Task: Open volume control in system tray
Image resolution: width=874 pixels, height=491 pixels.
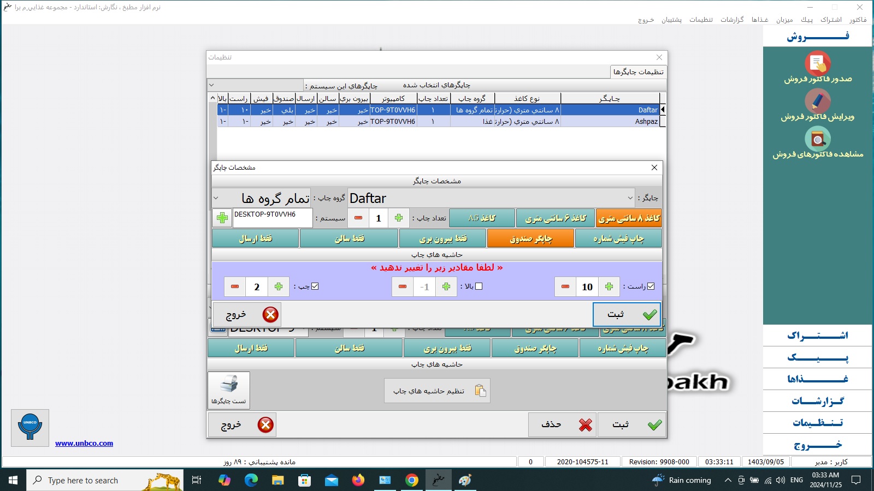Action: click(781, 480)
